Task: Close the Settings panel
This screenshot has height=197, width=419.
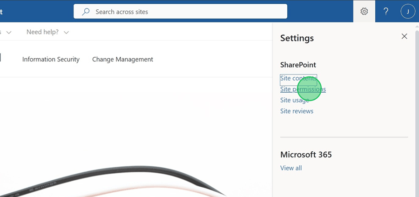Action: click(404, 36)
